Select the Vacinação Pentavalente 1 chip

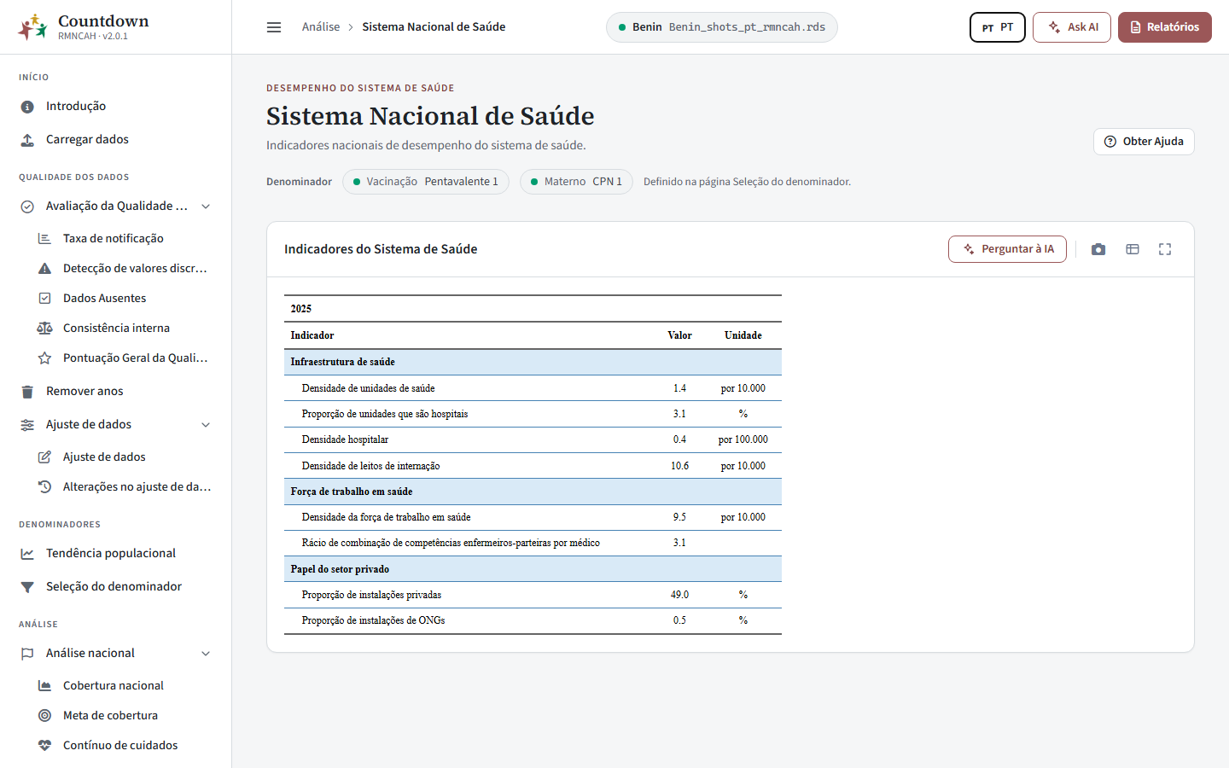pos(426,182)
